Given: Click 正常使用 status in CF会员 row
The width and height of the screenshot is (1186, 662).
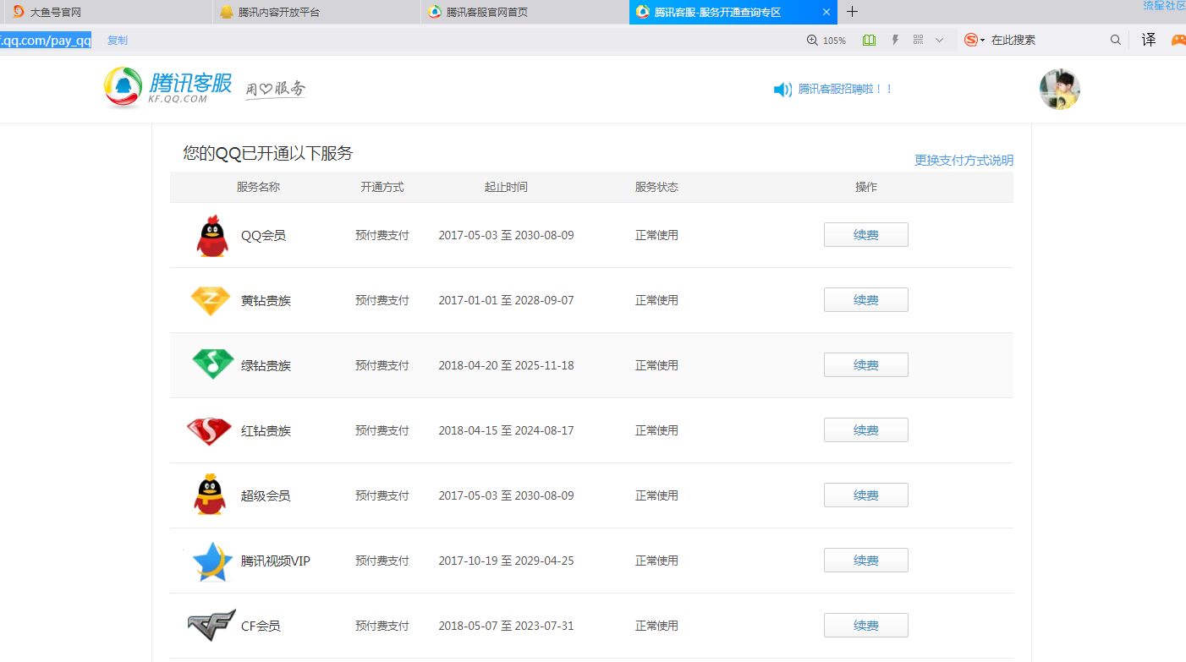Looking at the screenshot, I should (x=656, y=626).
